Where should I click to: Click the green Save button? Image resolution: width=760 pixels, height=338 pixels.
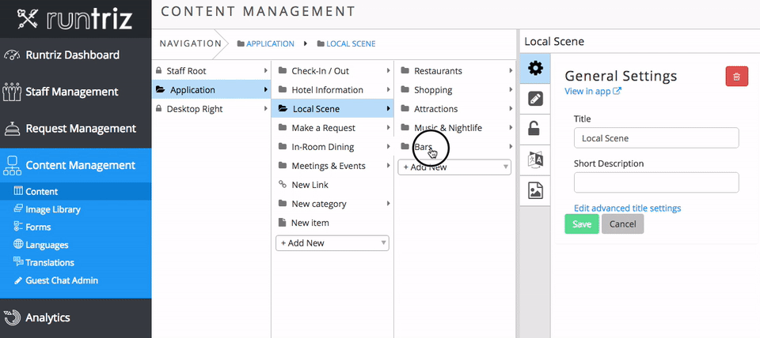582,223
